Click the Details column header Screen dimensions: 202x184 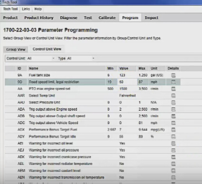click(x=173, y=68)
